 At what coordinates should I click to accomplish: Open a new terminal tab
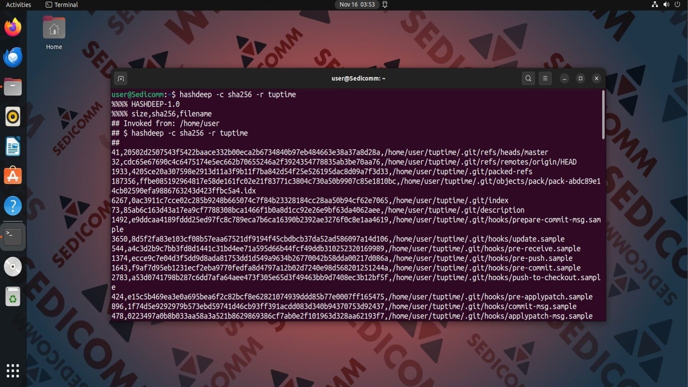tap(121, 78)
